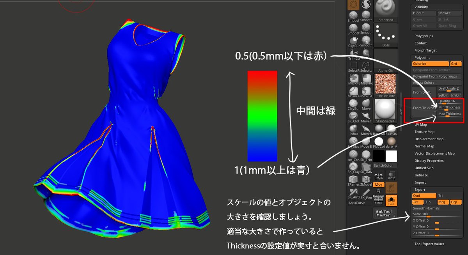Select the ZModeler brush
The image size is (468, 255).
(x=366, y=180)
